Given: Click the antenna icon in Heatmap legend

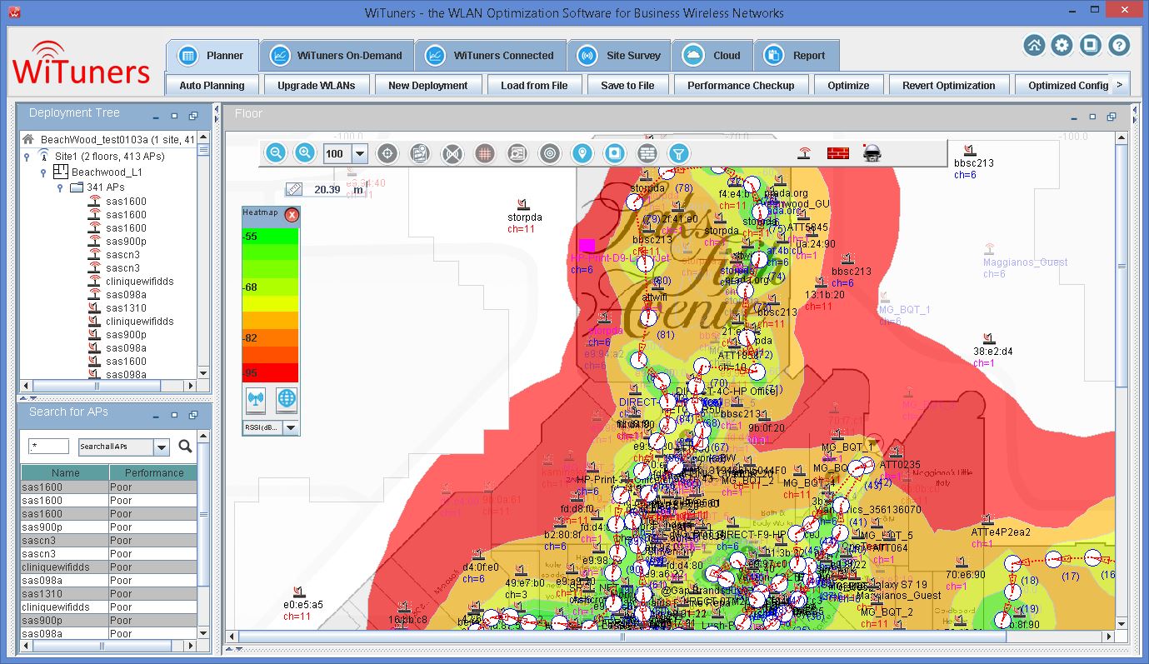Looking at the screenshot, I should [x=255, y=399].
